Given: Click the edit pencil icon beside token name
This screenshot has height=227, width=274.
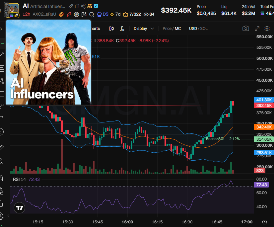Looking at the screenshot, I should (71, 6).
